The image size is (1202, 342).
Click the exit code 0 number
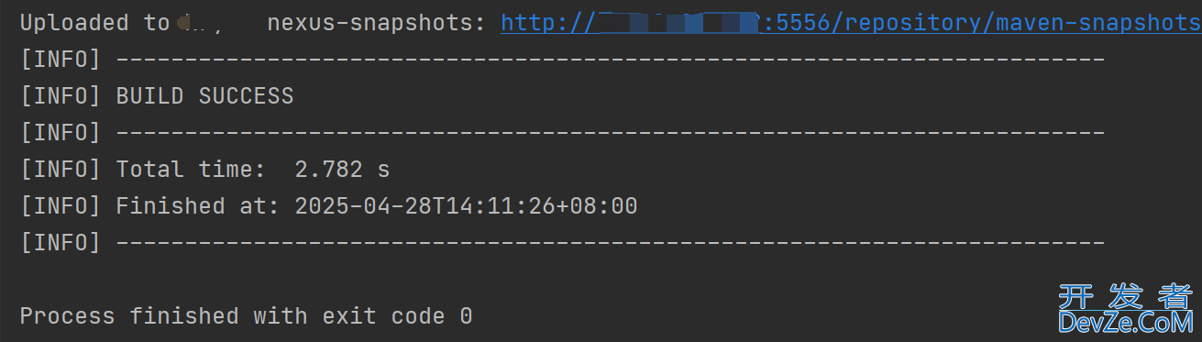point(466,316)
